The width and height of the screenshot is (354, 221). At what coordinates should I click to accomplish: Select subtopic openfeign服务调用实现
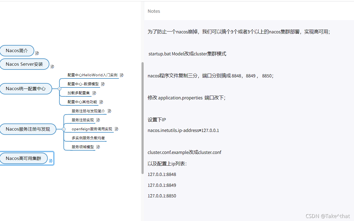[92, 129]
